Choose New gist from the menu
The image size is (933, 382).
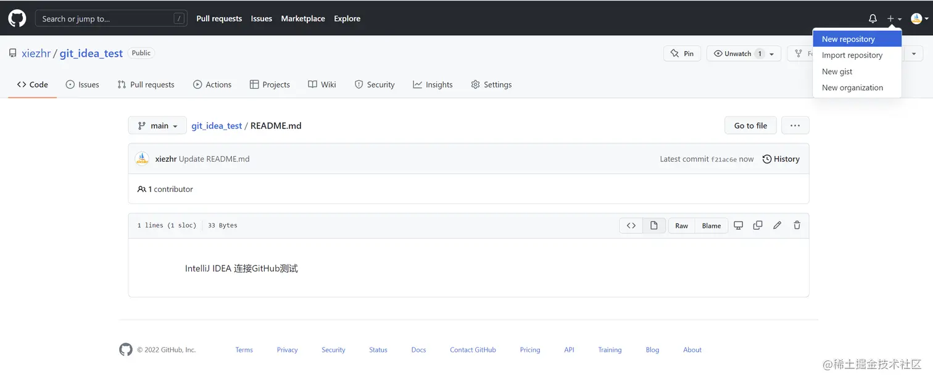coord(857,72)
